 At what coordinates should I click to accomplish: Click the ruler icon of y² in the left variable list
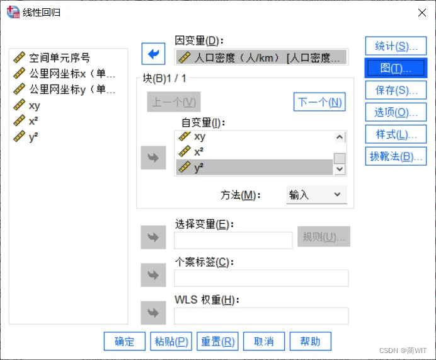tap(20, 137)
